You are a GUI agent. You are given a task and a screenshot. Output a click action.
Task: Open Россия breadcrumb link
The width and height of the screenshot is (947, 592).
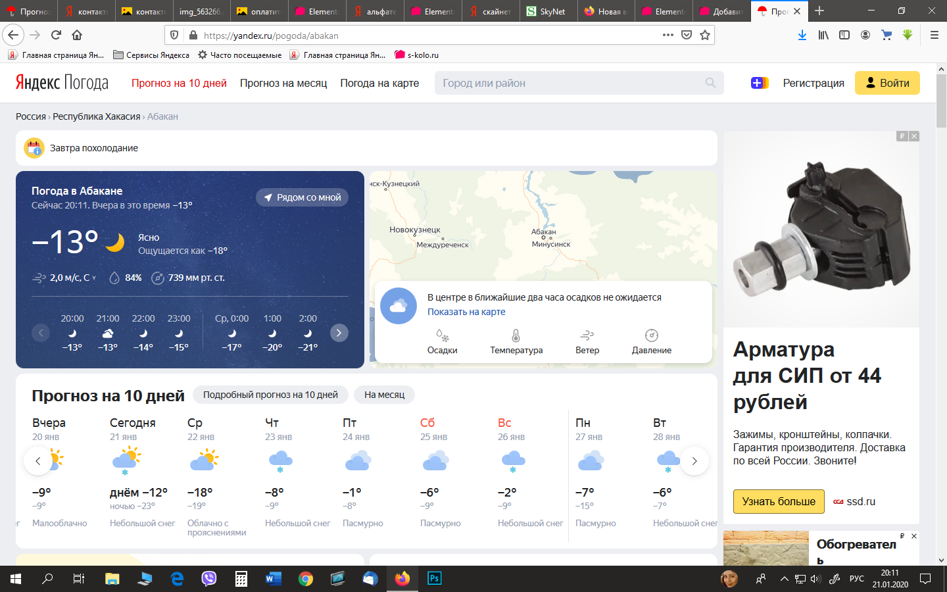point(31,116)
